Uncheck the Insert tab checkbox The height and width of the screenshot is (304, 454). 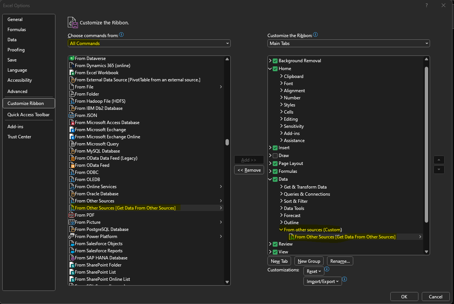tap(275, 148)
